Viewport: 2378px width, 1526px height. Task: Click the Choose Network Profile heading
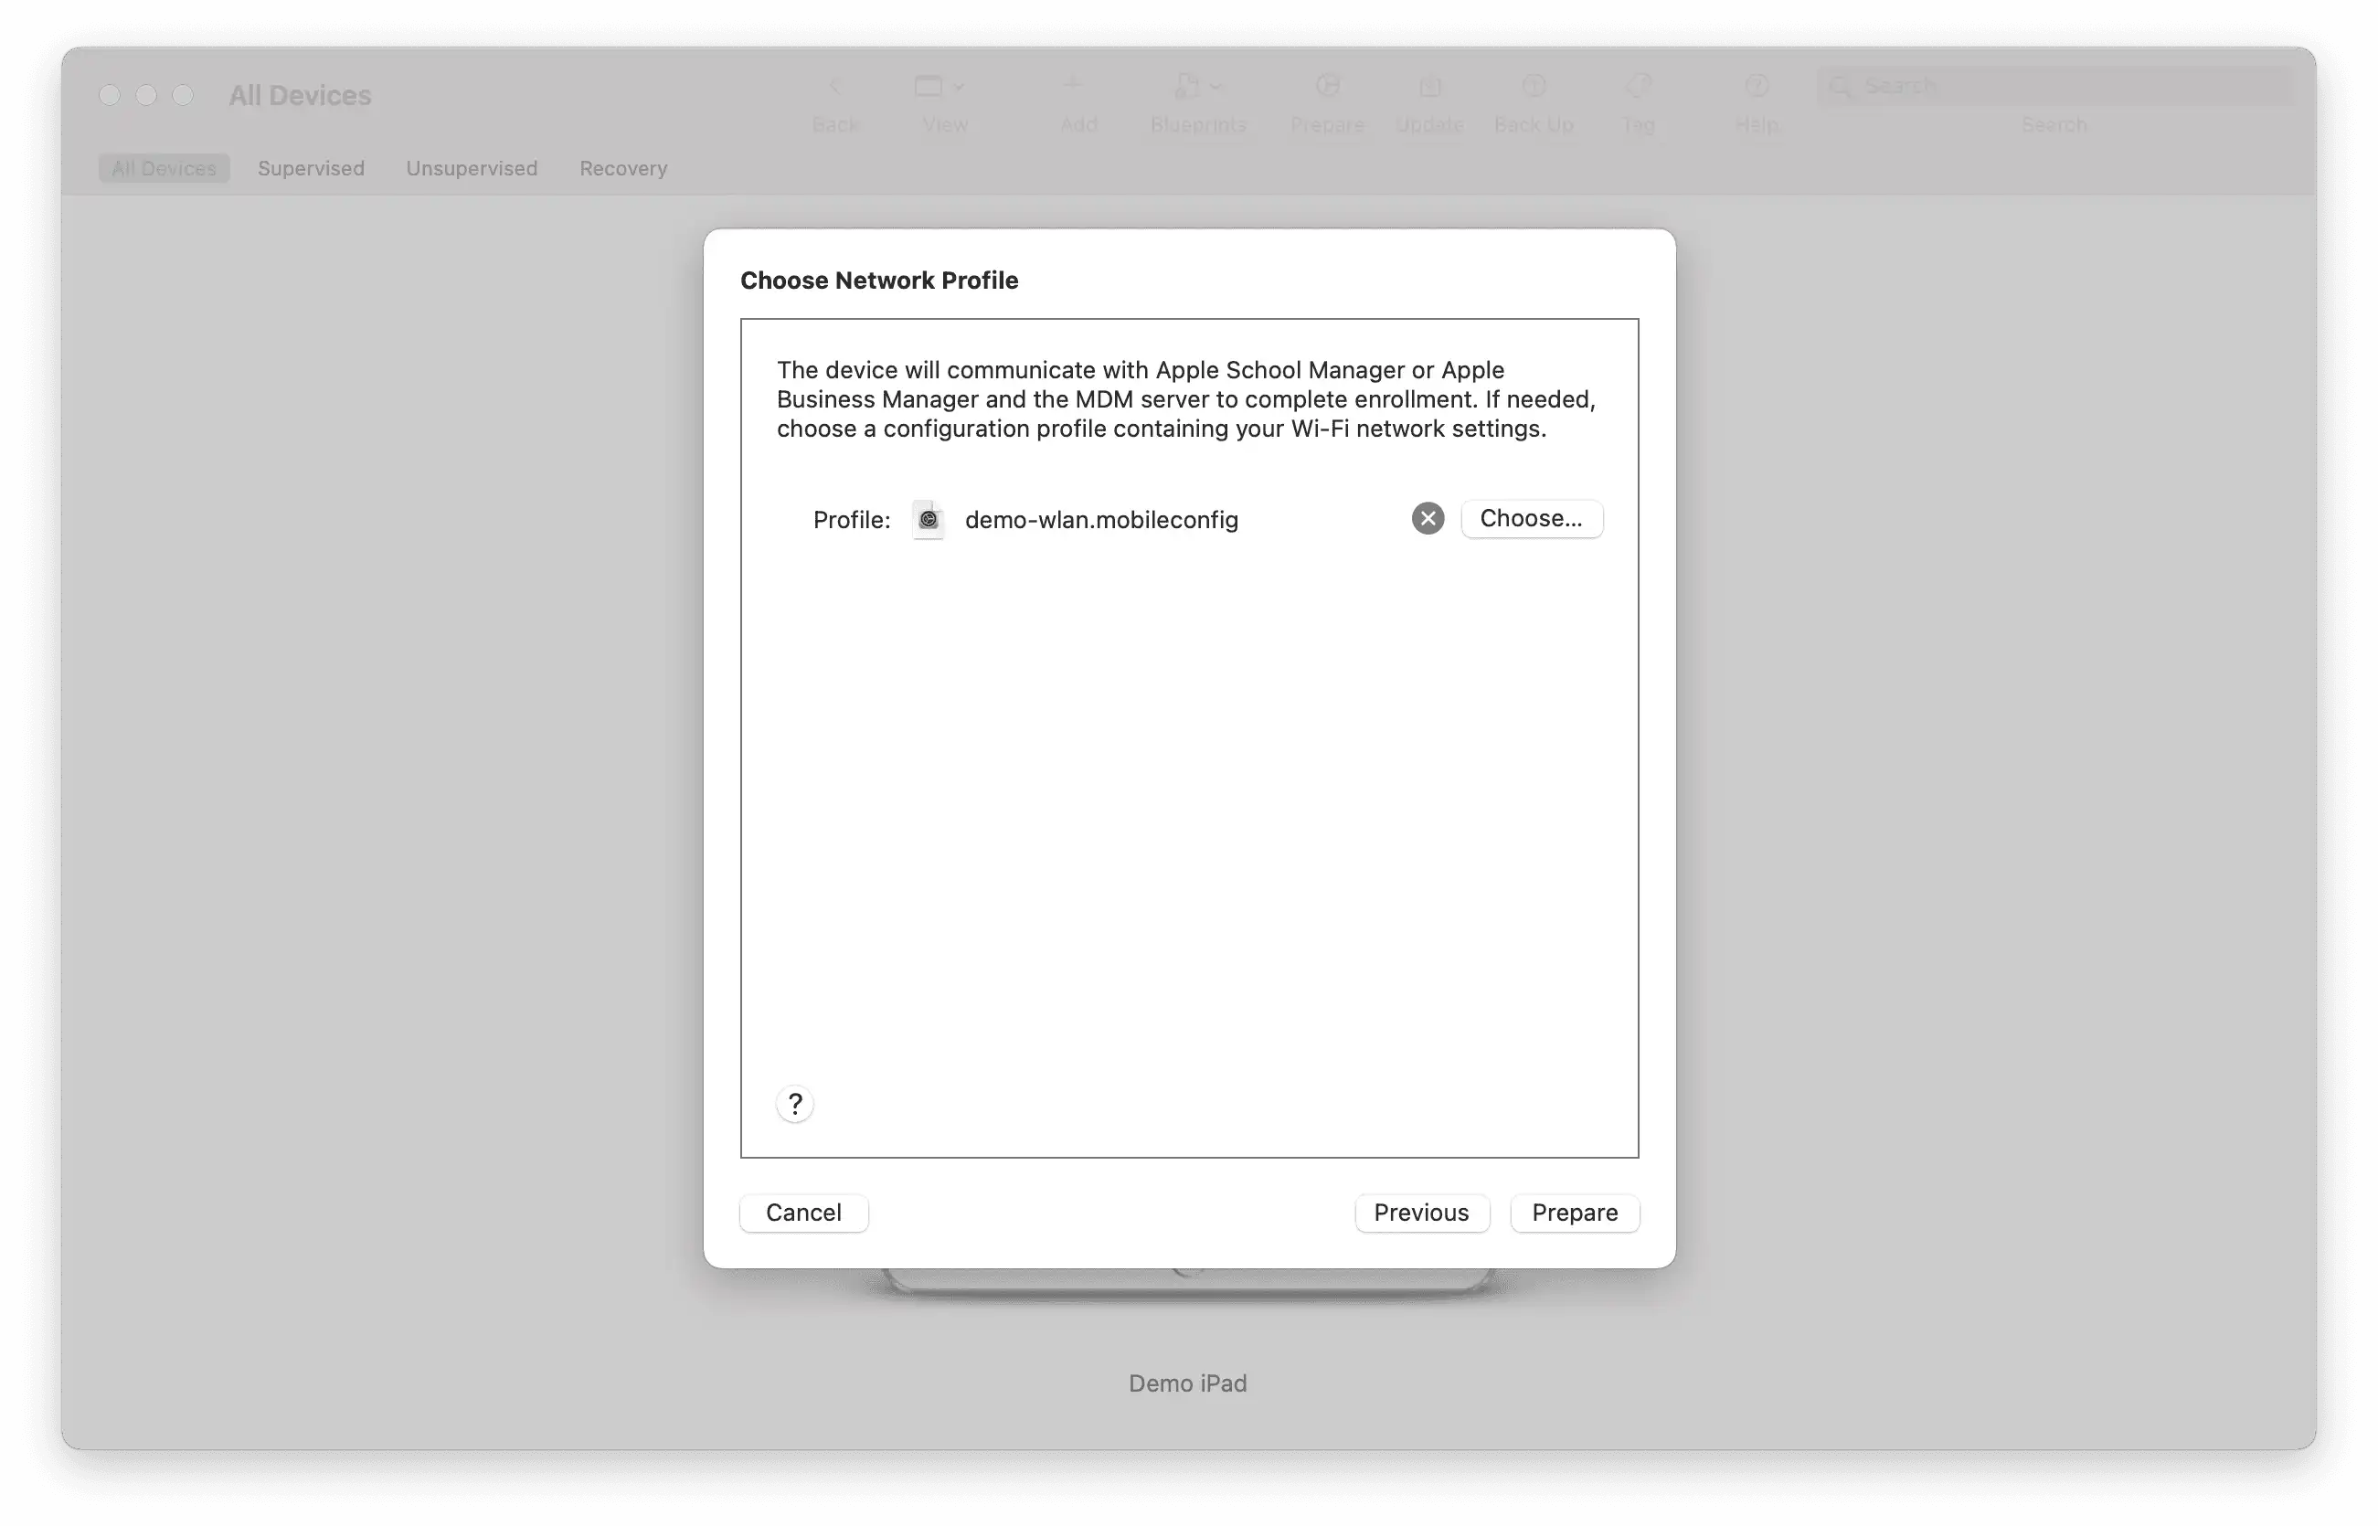(879, 281)
